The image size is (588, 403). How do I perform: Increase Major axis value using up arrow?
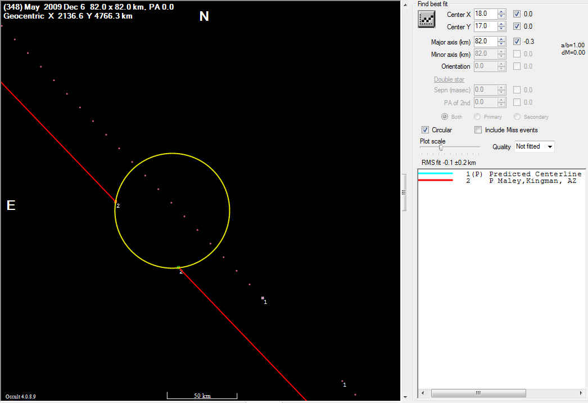click(x=501, y=39)
